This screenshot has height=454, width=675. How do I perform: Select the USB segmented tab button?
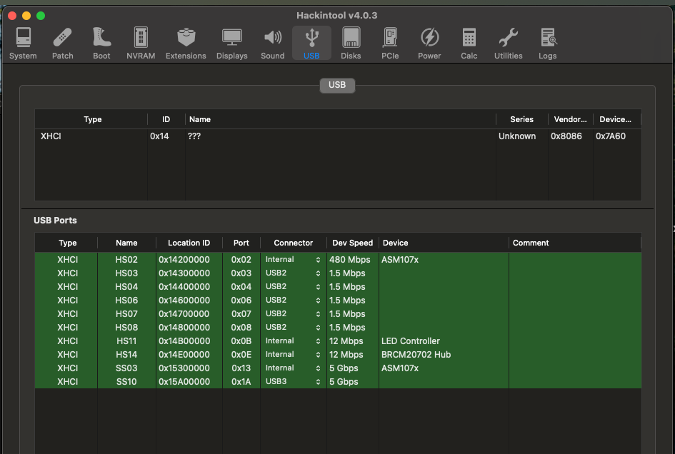tap(337, 85)
